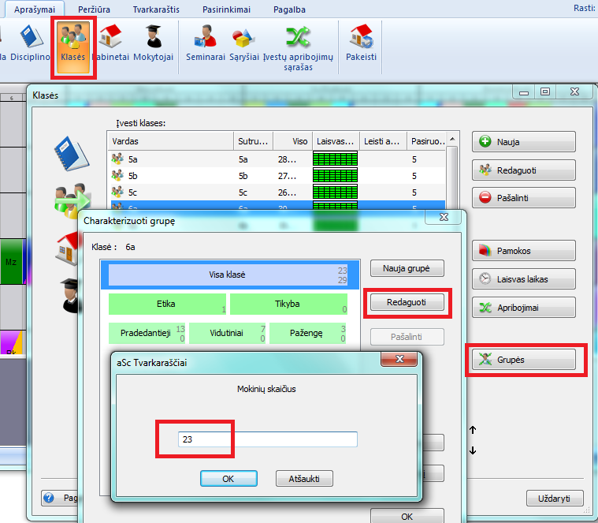Click the Pradedantieji group block
The height and width of the screenshot is (523, 598).
pos(147,333)
